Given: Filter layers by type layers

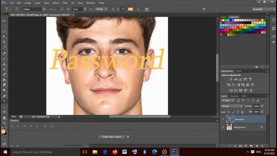Looking at the screenshot, I should [x=248, y=101].
